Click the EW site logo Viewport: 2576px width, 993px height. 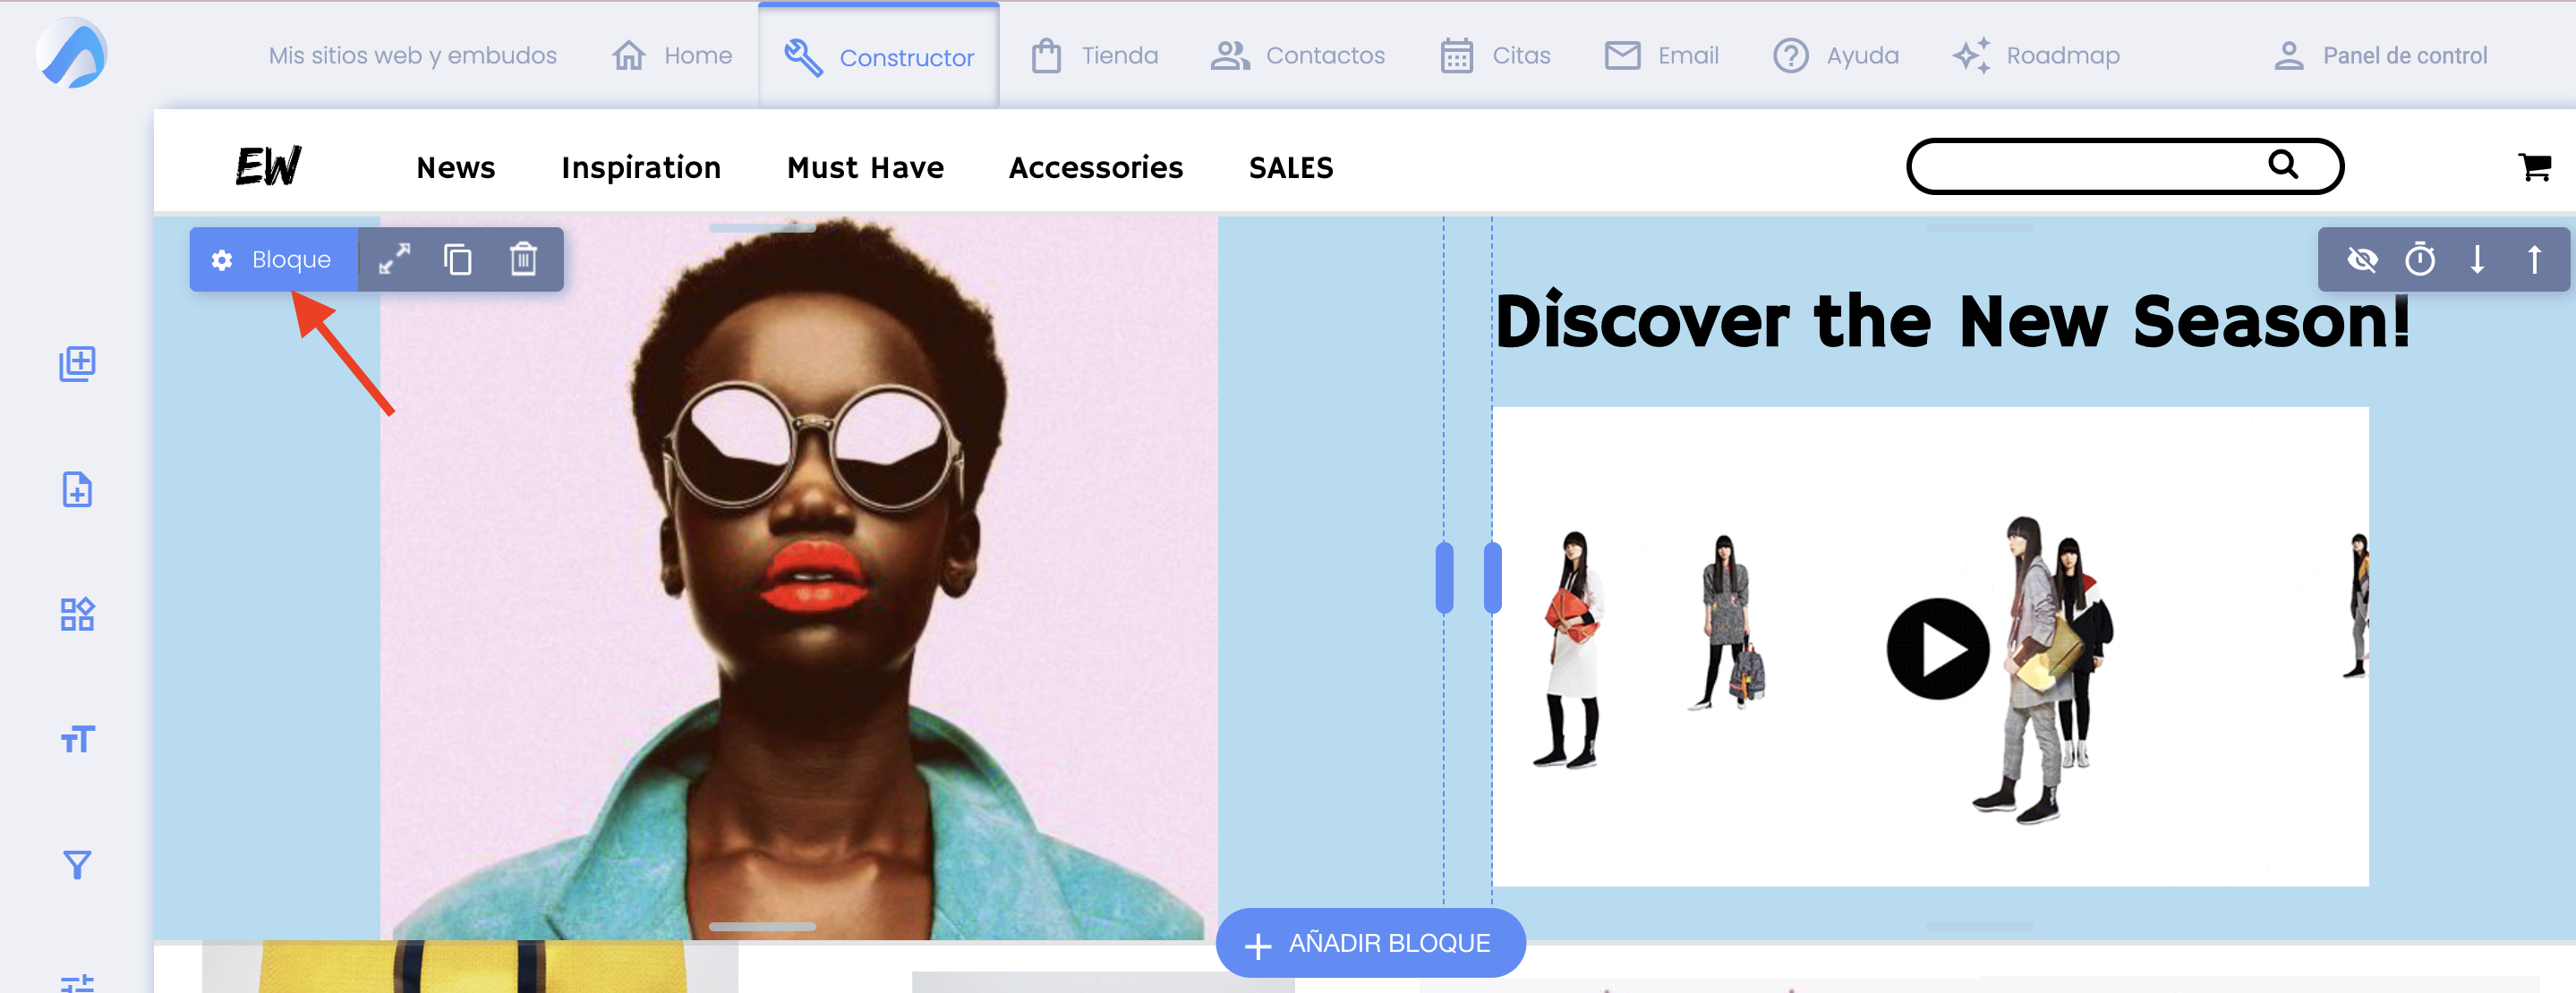(268, 165)
